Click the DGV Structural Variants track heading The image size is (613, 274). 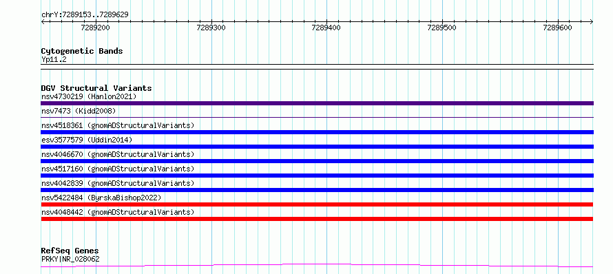(96, 88)
